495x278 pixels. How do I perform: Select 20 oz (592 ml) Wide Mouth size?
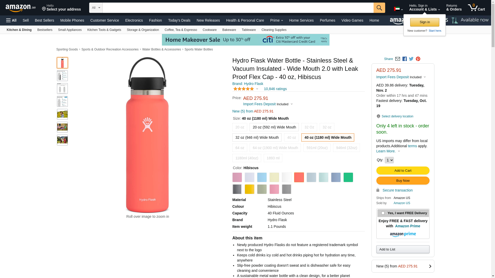274,127
